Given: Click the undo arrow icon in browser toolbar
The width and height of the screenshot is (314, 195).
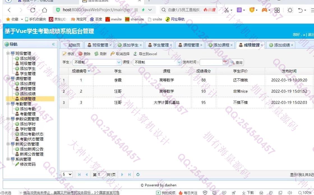Looking at the screenshot, I should point(300,10).
